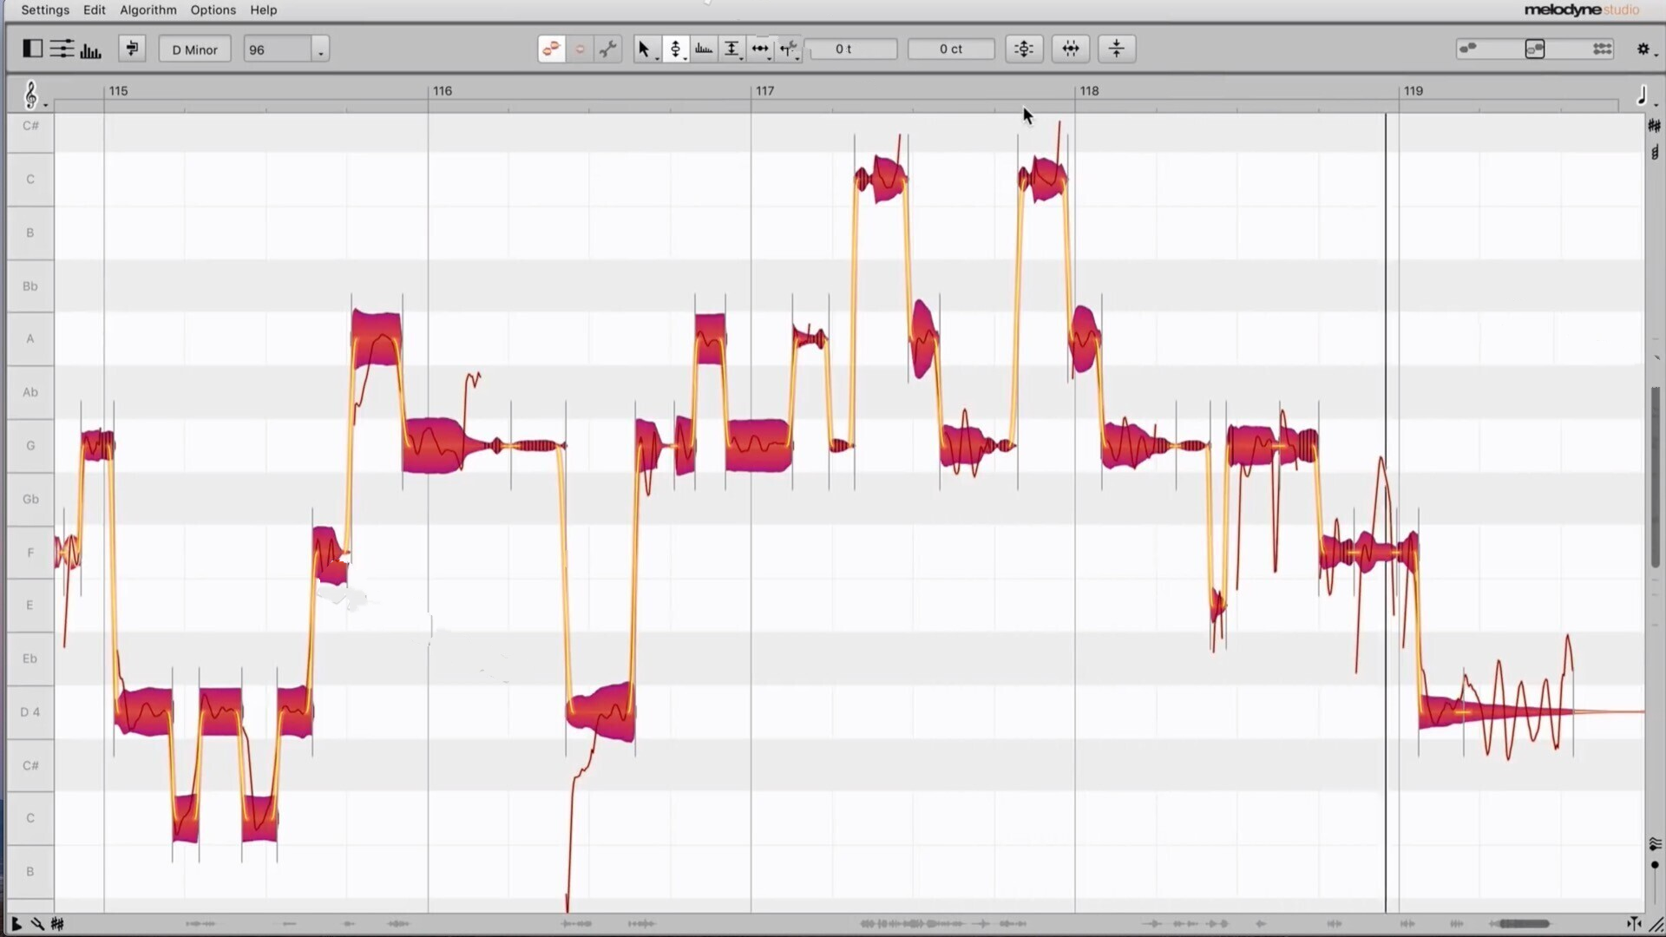
Task: Open the time quantization macro
Action: 1070,49
